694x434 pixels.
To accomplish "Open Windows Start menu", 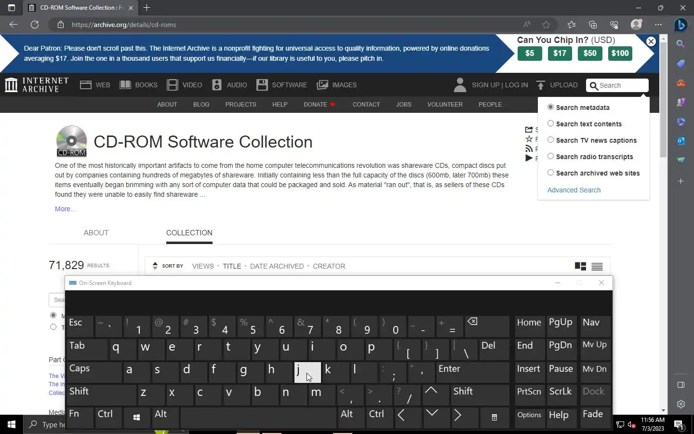I will [x=12, y=424].
